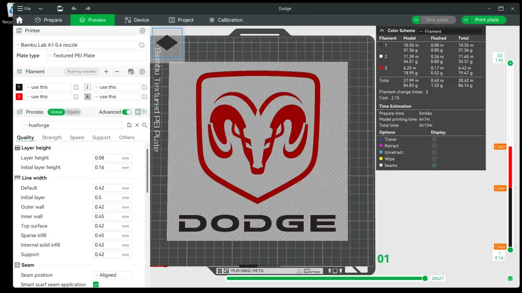
Task: Collapse the Color Scheme panel arrow
Action: click(x=382, y=31)
